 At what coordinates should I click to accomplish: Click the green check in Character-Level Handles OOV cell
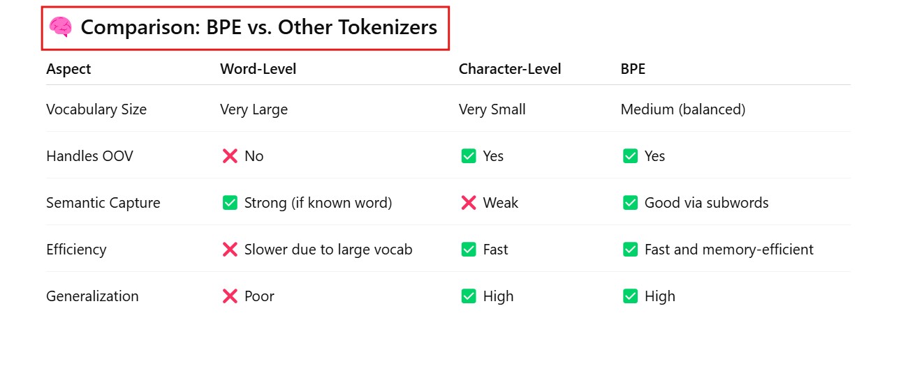pos(469,156)
